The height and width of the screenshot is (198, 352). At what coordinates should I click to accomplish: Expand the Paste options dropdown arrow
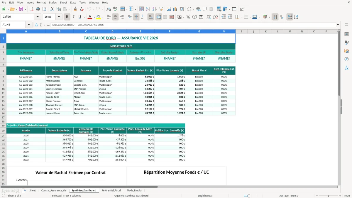pos(69,9)
